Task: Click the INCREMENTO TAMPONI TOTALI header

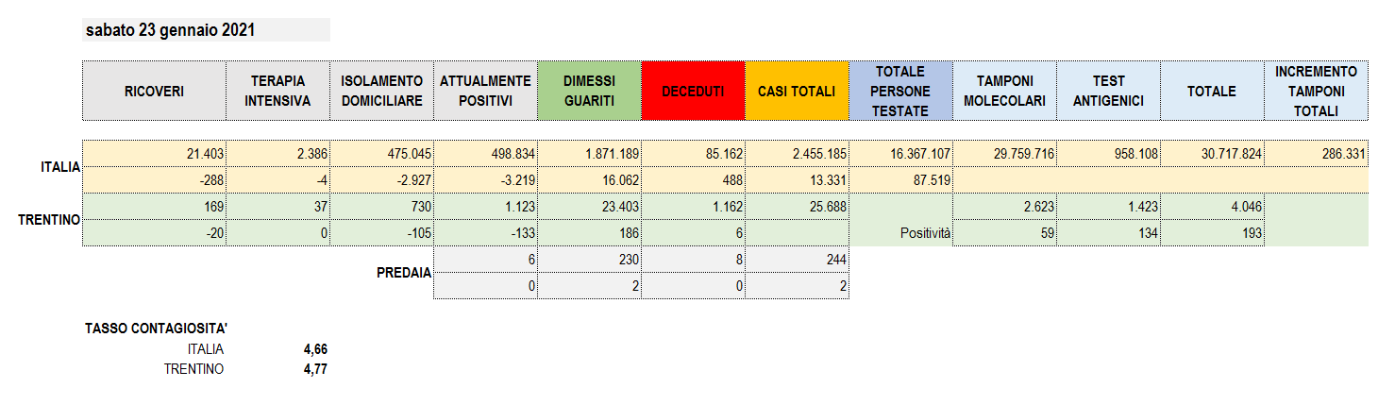Action: [1316, 92]
